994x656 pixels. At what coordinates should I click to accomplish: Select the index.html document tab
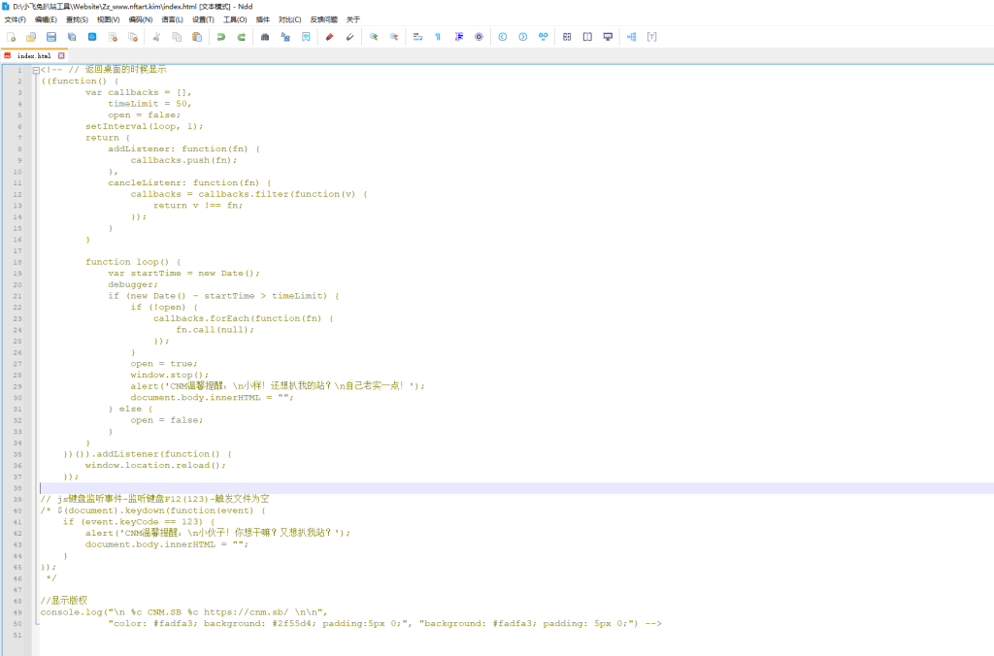[x=34, y=55]
